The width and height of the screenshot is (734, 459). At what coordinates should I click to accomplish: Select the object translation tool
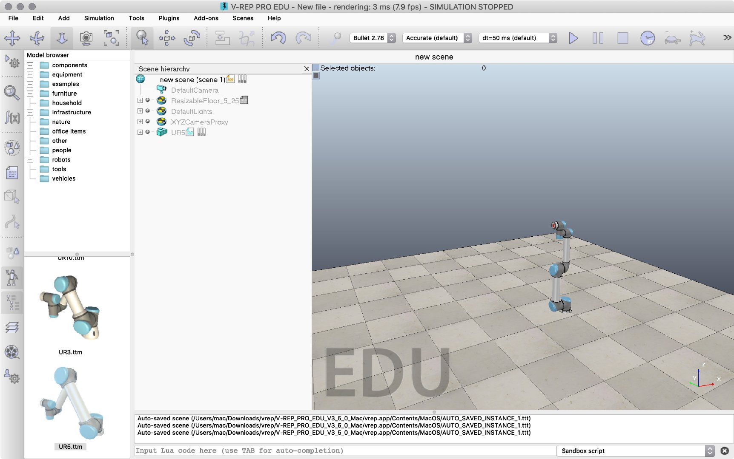(167, 38)
